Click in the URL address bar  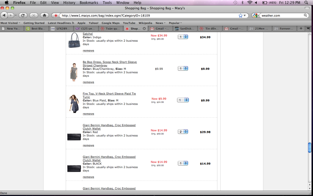[147, 15]
